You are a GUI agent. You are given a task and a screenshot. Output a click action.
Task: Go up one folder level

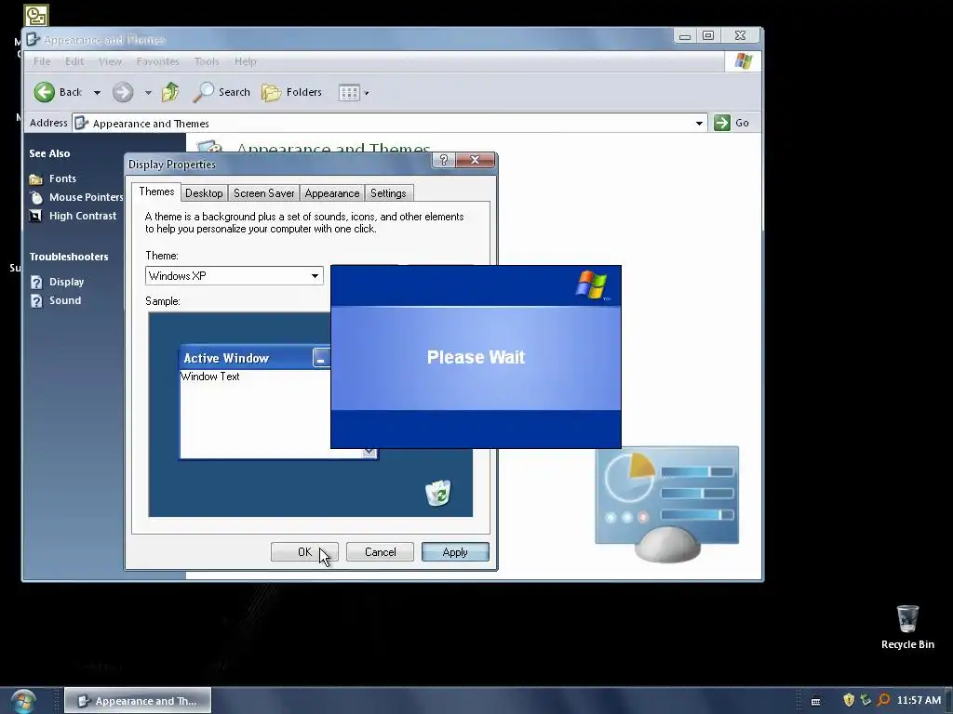(x=171, y=92)
